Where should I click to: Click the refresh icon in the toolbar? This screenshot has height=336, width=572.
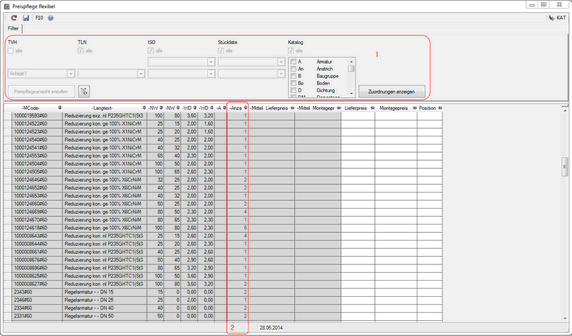(x=14, y=18)
